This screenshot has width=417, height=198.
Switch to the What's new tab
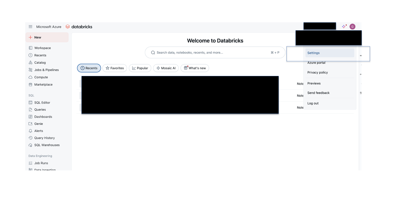pyautogui.click(x=195, y=68)
